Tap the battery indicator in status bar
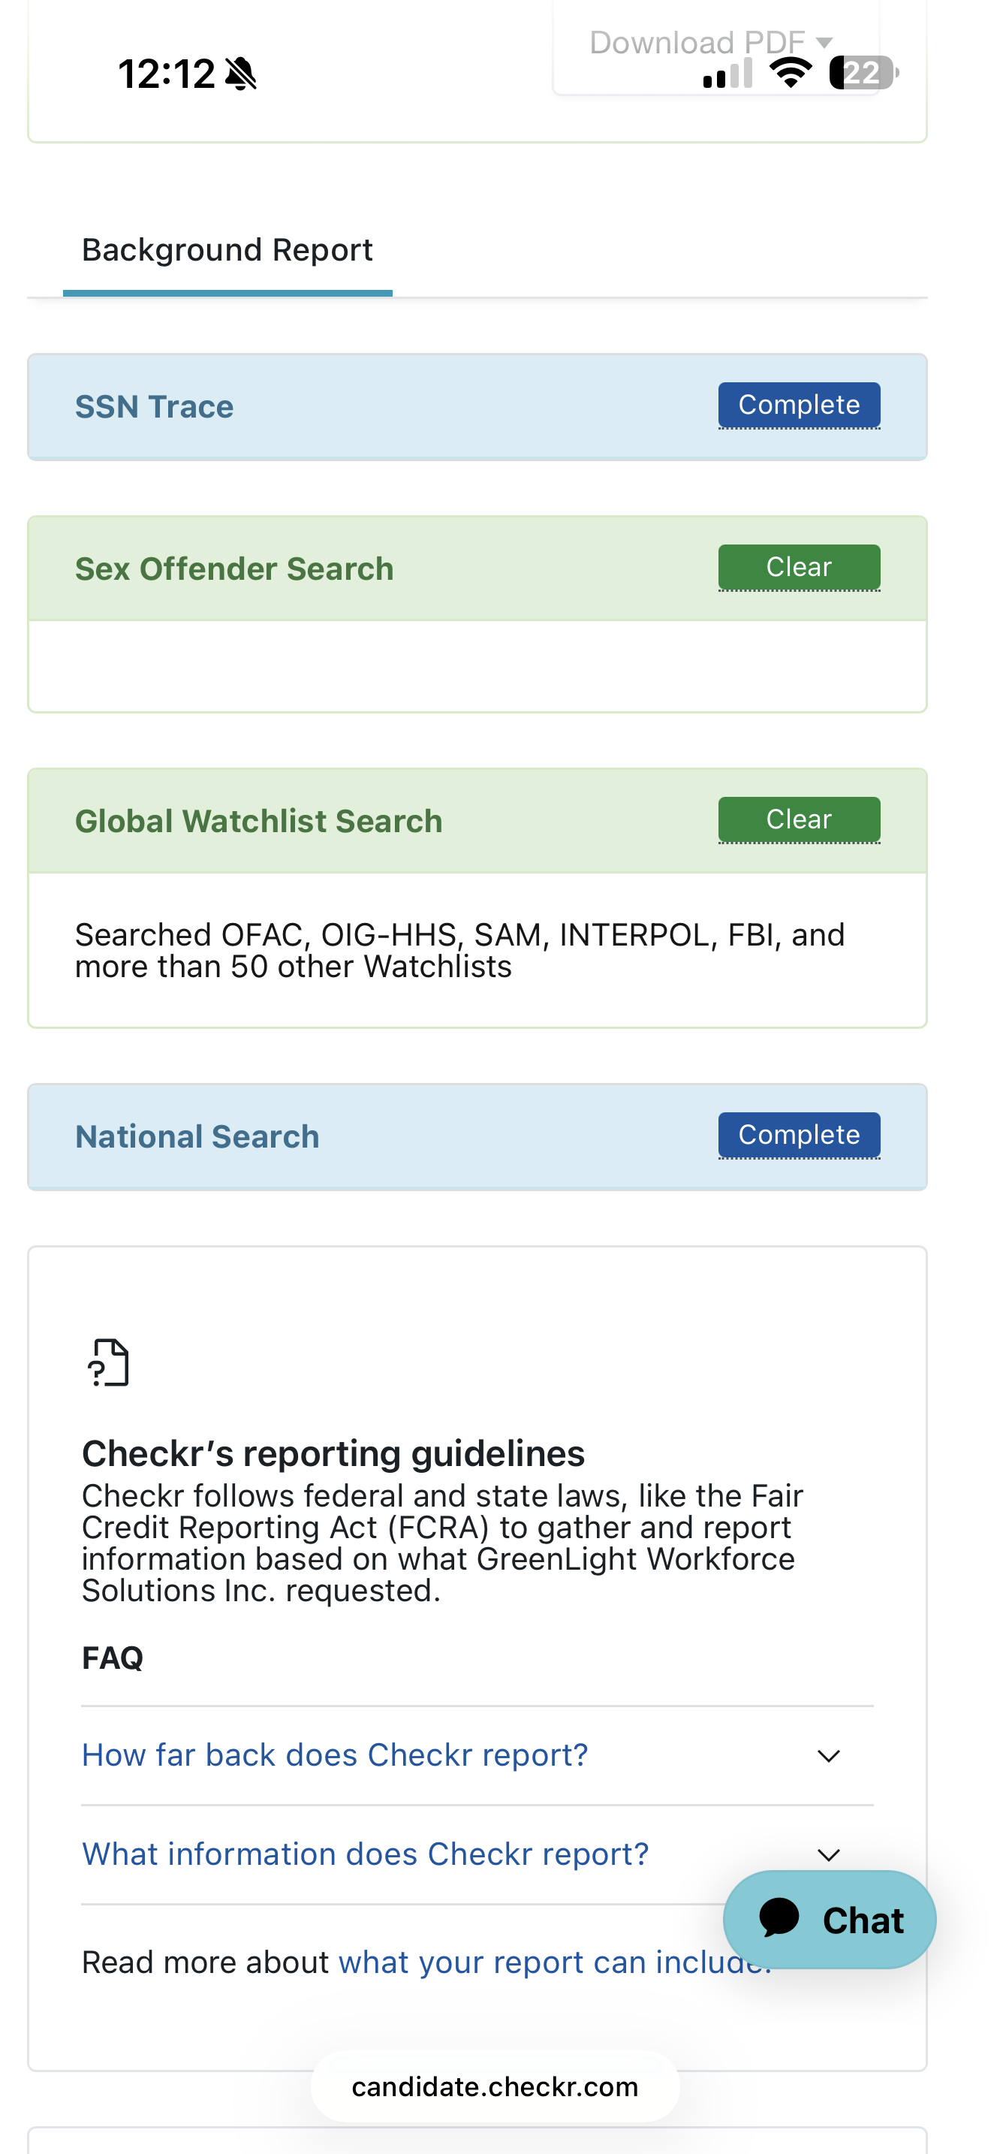The image size is (991, 2154). pos(863,73)
